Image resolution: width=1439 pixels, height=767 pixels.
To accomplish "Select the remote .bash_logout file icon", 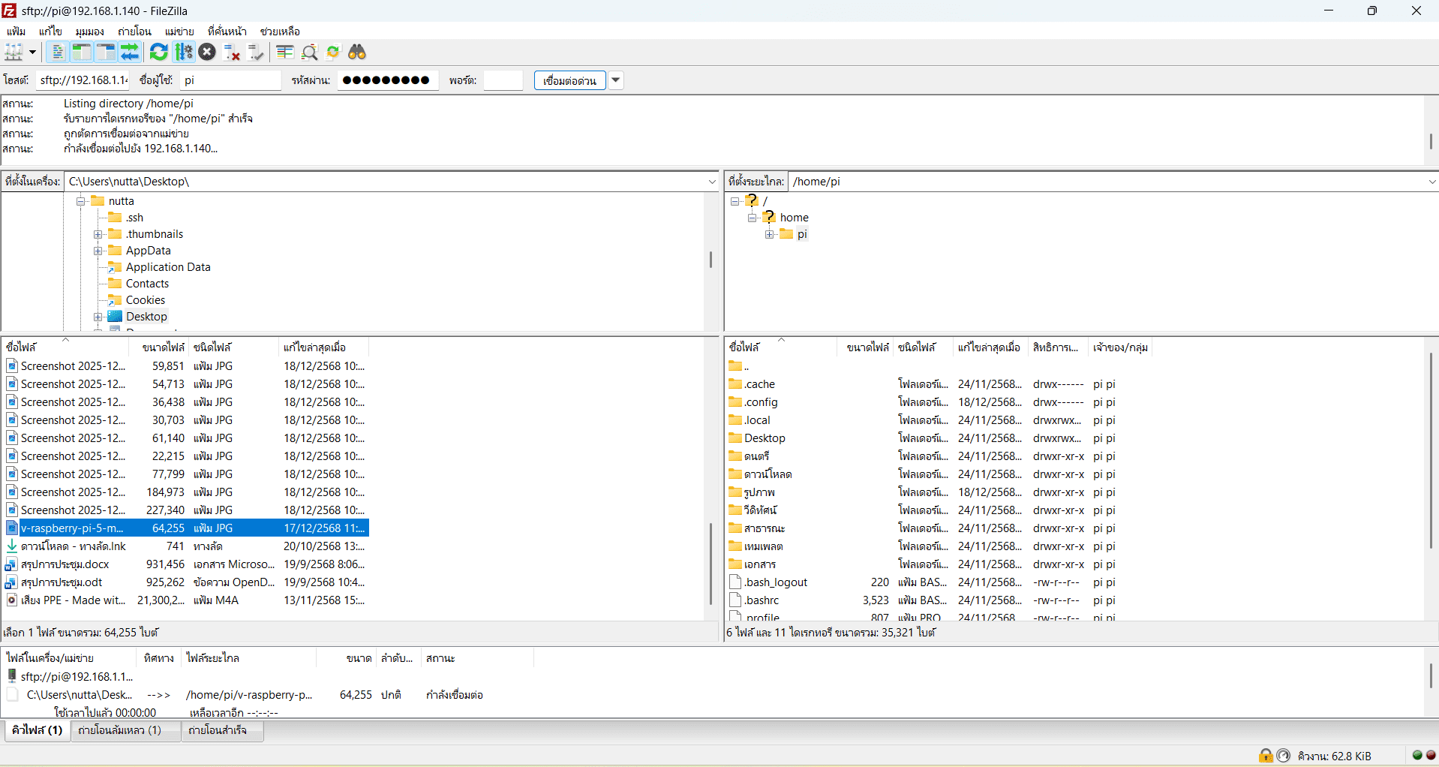I will (x=735, y=582).
